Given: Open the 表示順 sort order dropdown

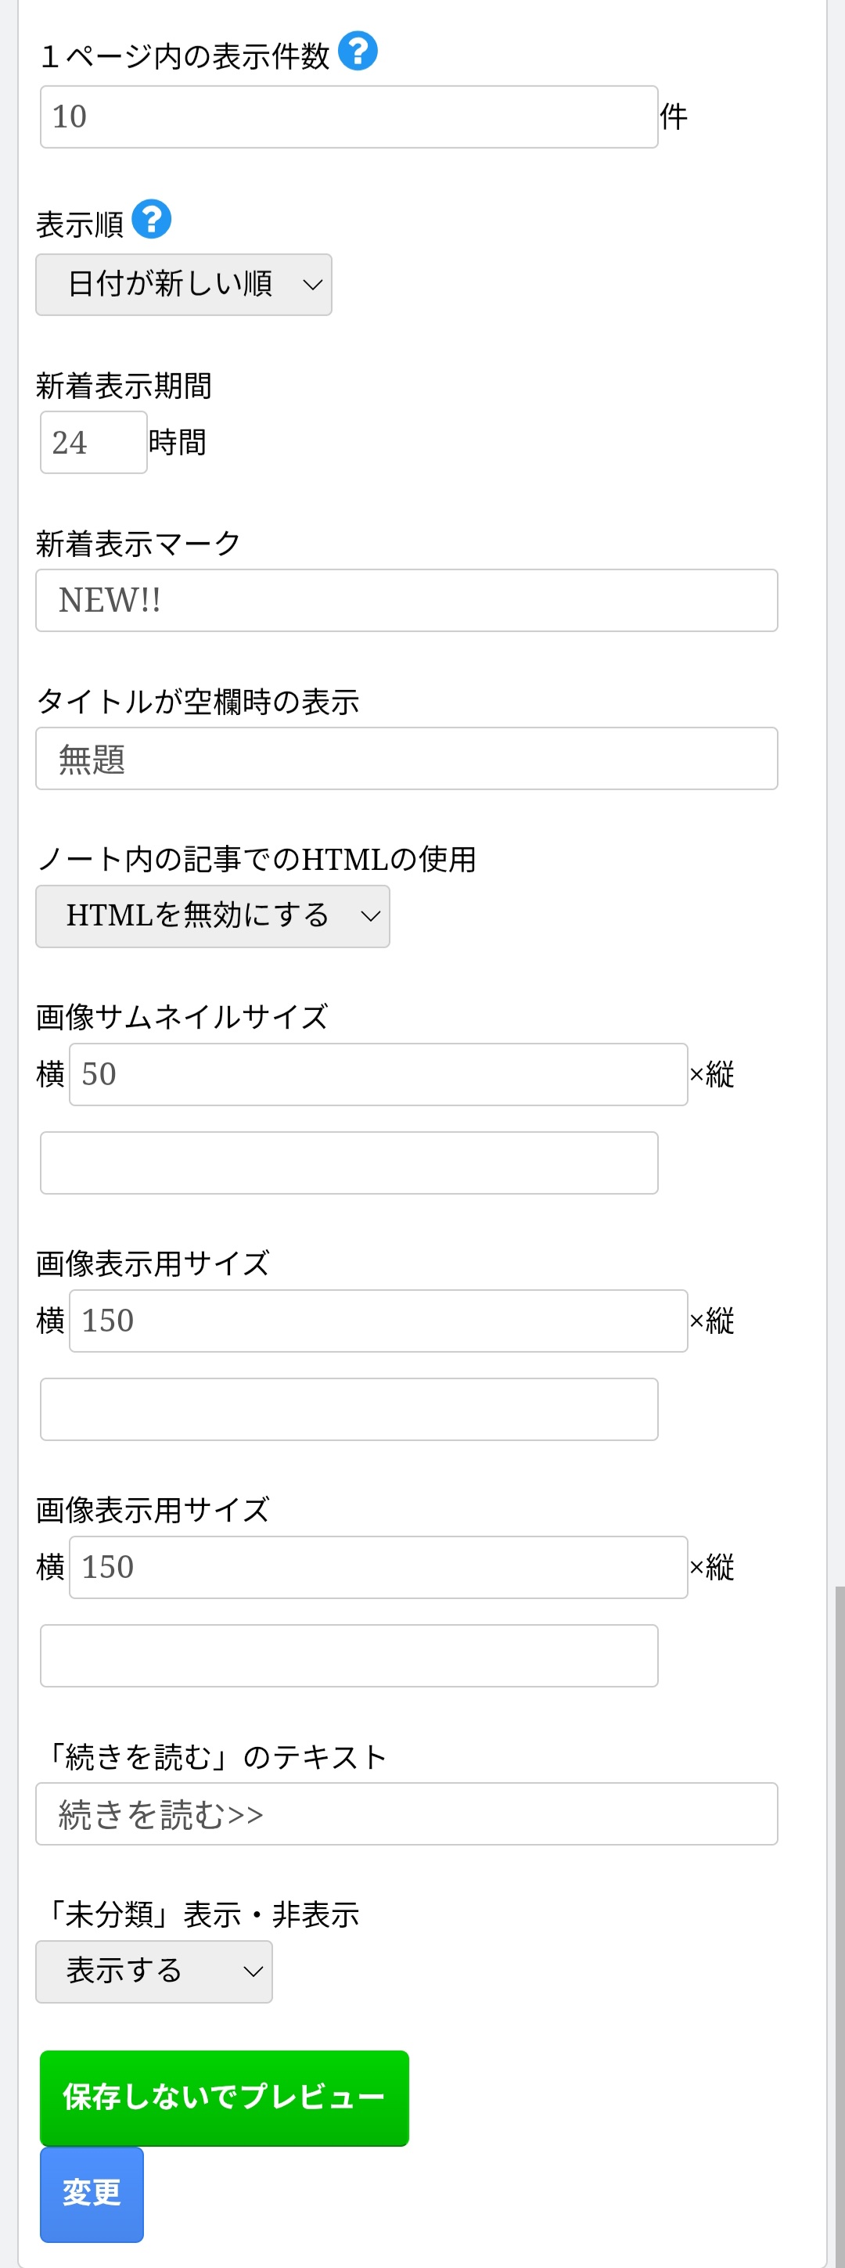Looking at the screenshot, I should pos(184,285).
